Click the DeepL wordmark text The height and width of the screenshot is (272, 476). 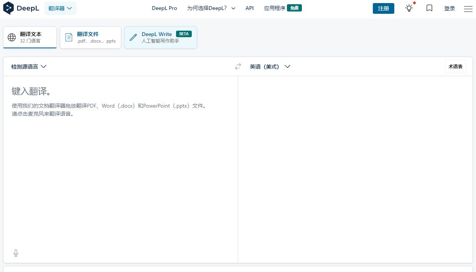click(x=28, y=8)
